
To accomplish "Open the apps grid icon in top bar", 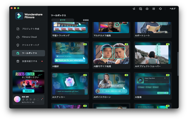I will 154,9.
